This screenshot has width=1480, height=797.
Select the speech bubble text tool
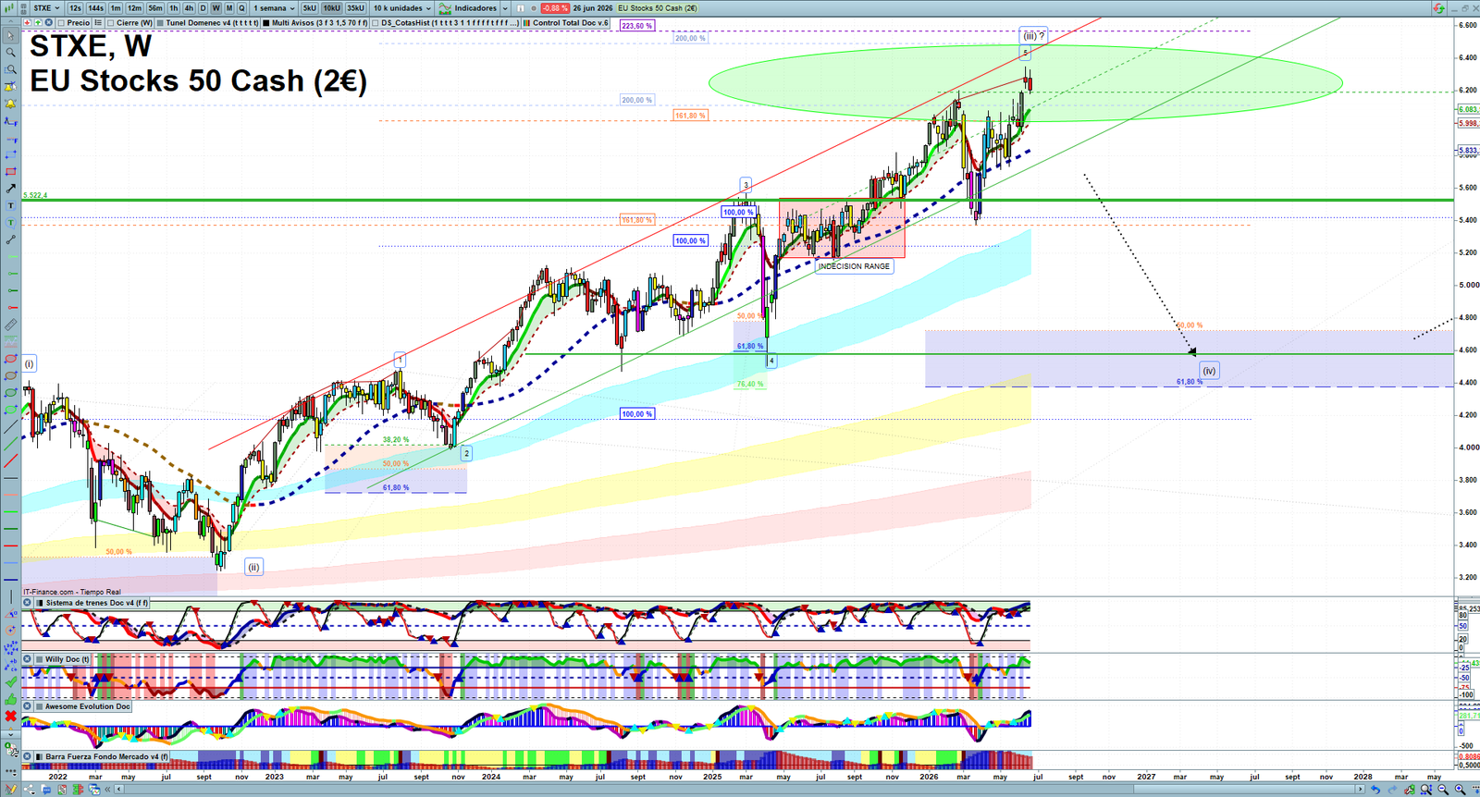click(x=11, y=223)
